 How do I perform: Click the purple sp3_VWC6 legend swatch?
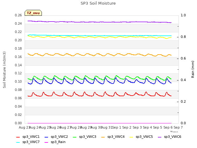point(160,137)
